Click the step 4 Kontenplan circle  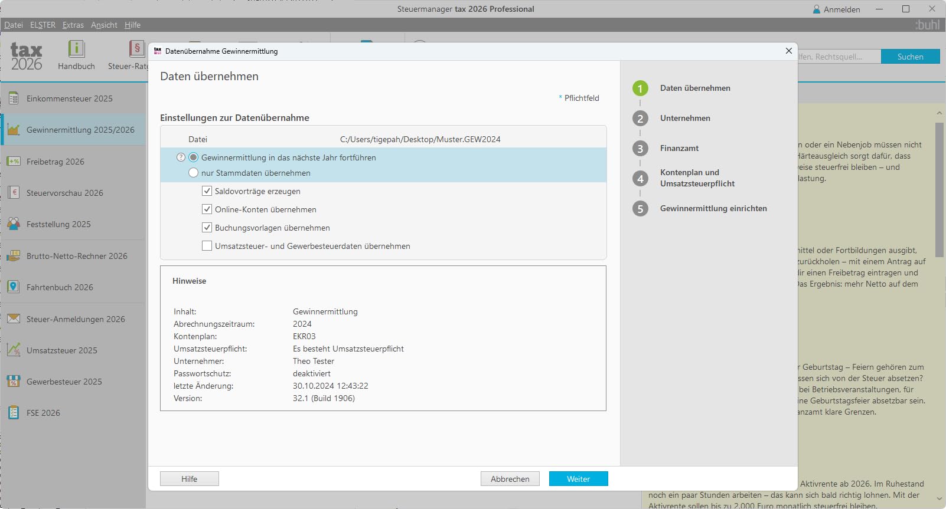[x=640, y=179]
